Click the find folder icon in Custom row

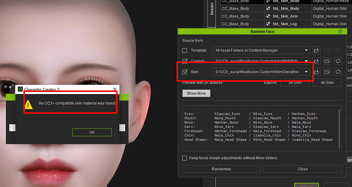tap(327, 61)
